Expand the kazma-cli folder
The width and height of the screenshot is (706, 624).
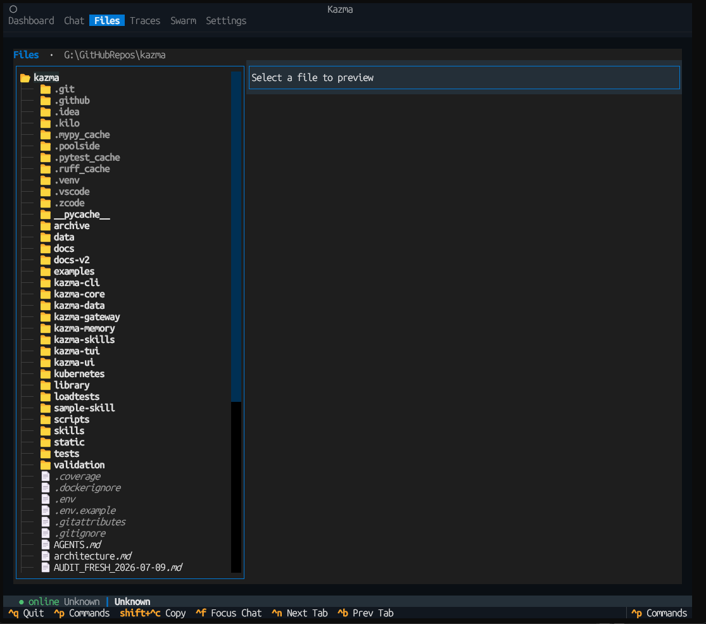click(70, 283)
